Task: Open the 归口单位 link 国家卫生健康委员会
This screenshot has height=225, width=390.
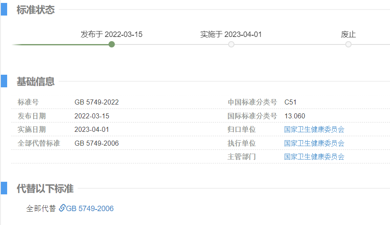Action: point(314,129)
